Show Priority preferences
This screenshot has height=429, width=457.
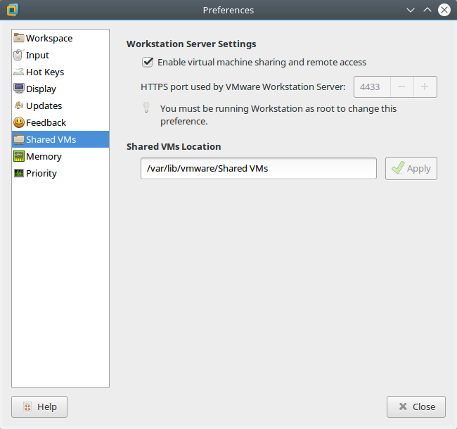tap(60, 173)
